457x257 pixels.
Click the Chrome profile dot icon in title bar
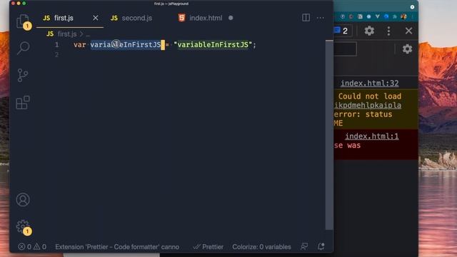point(412,7)
